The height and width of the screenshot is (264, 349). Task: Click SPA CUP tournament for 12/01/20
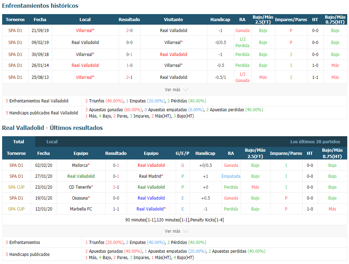16,209
